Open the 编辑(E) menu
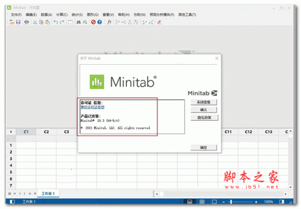Viewport: 301px width, 209px height. (31, 15)
